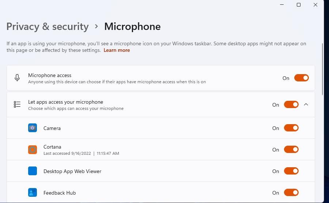Disable Let apps access your microphone toggle
The height and width of the screenshot is (203, 329).
291,105
